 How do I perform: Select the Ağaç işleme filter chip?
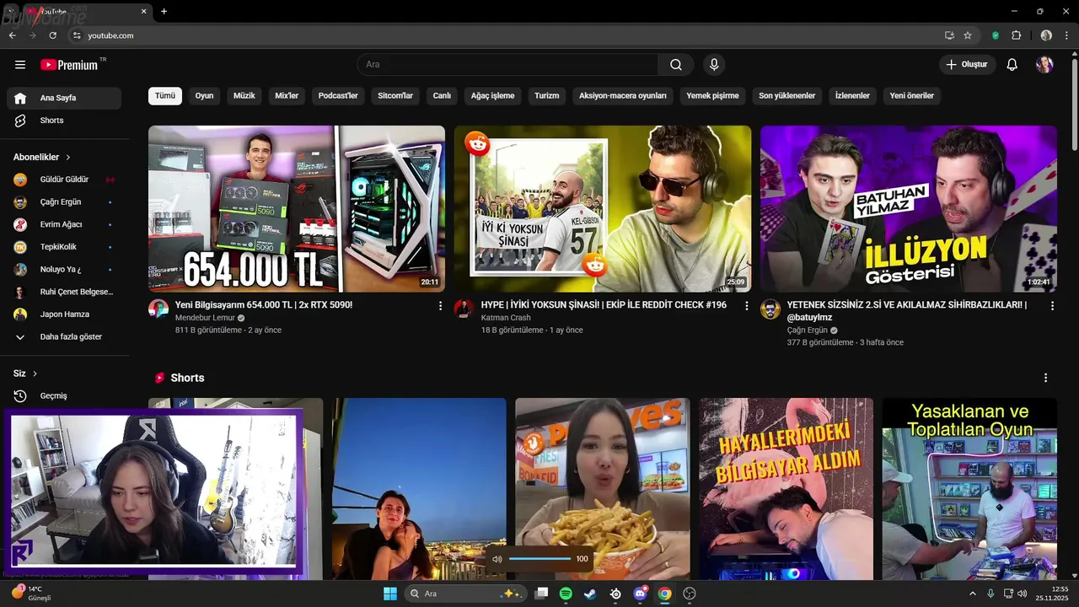coord(492,96)
